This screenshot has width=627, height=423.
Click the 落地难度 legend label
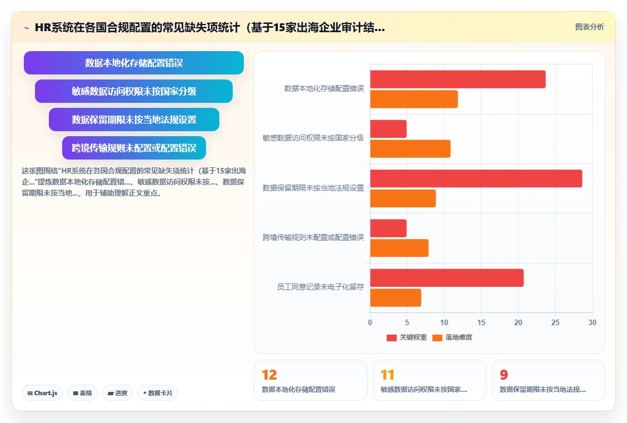pos(459,337)
